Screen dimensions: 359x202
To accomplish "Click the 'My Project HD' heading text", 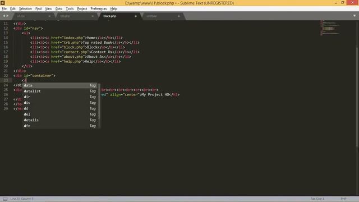I will point(155,95).
